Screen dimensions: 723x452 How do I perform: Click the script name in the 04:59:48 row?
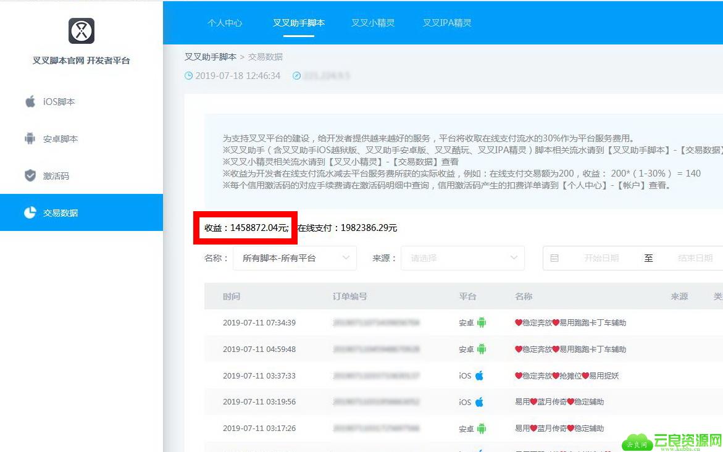click(x=570, y=349)
